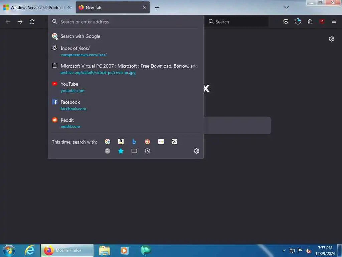Open Action Center flag tray icon

[300, 251]
